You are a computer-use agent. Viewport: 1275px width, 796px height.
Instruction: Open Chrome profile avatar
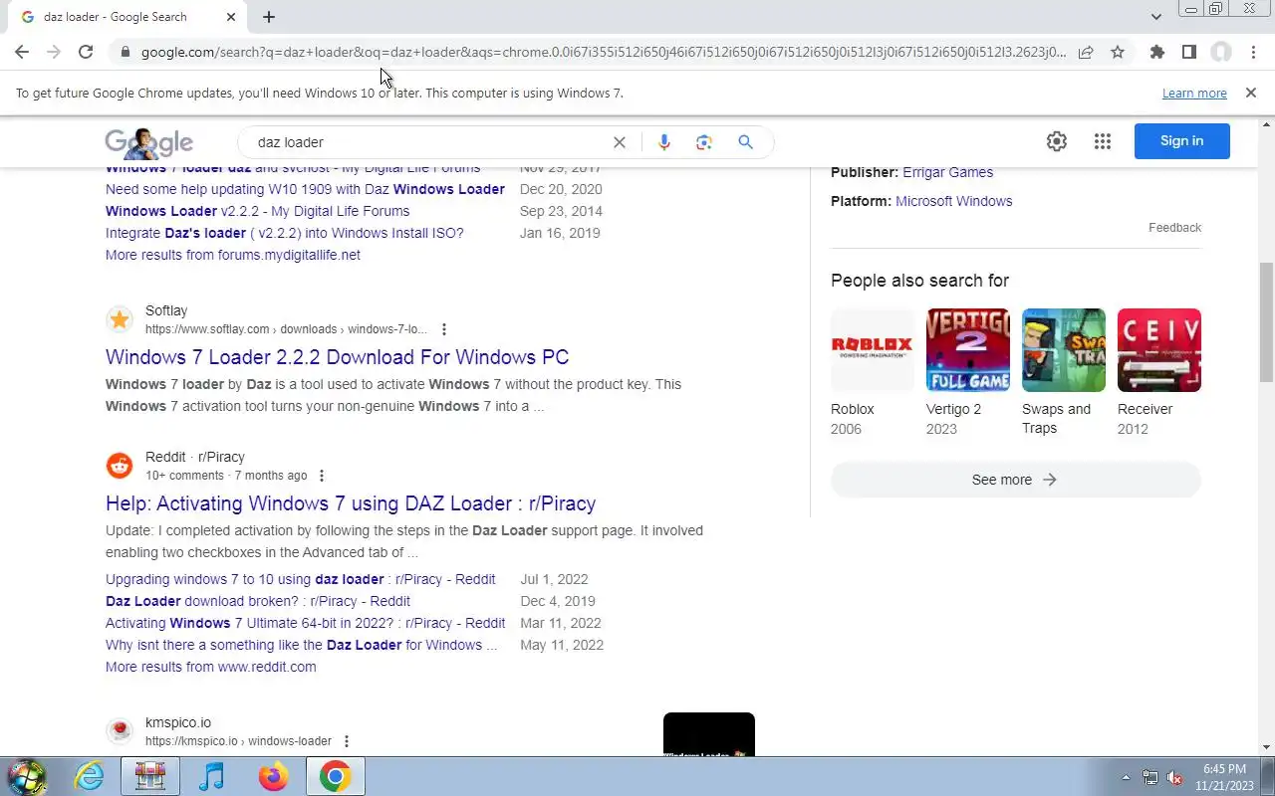[x=1221, y=52]
